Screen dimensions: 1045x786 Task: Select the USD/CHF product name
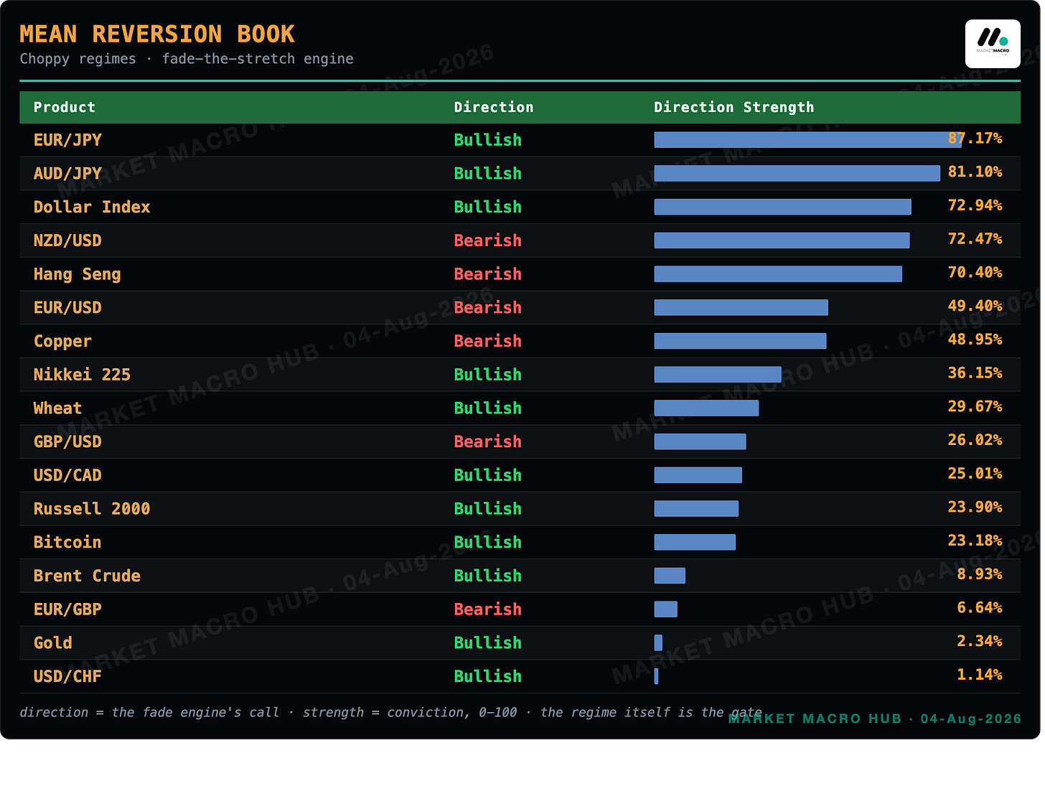[67, 676]
